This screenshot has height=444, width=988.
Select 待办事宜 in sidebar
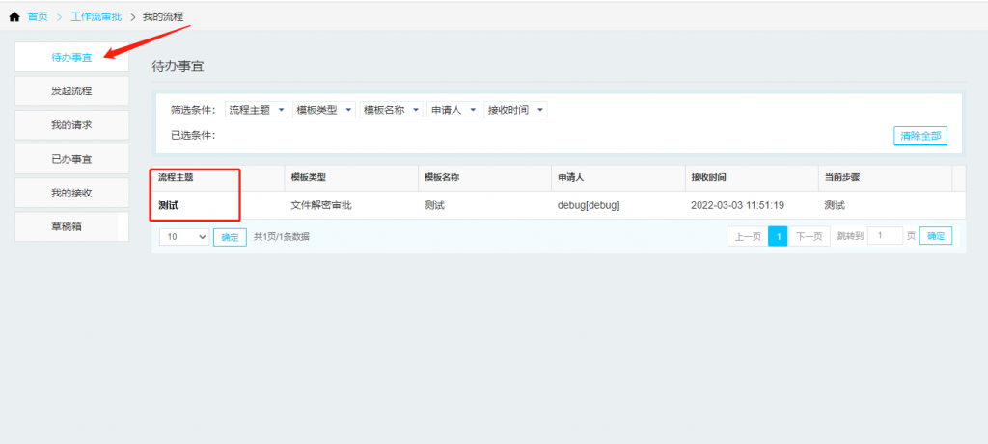(71, 57)
